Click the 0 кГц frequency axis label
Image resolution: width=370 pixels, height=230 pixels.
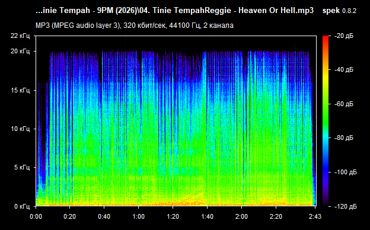pyautogui.click(x=22, y=207)
